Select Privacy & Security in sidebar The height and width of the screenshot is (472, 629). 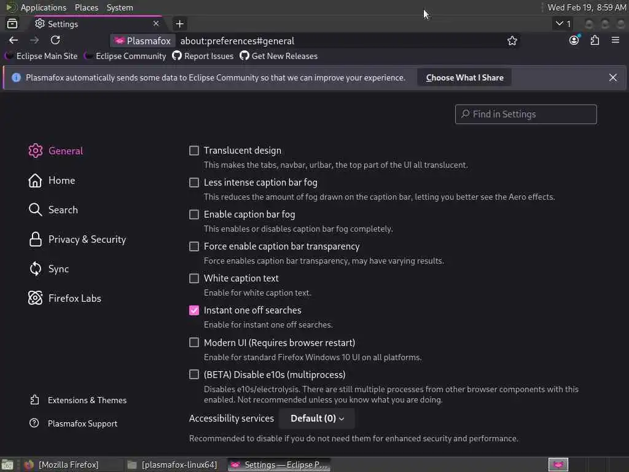(87, 240)
